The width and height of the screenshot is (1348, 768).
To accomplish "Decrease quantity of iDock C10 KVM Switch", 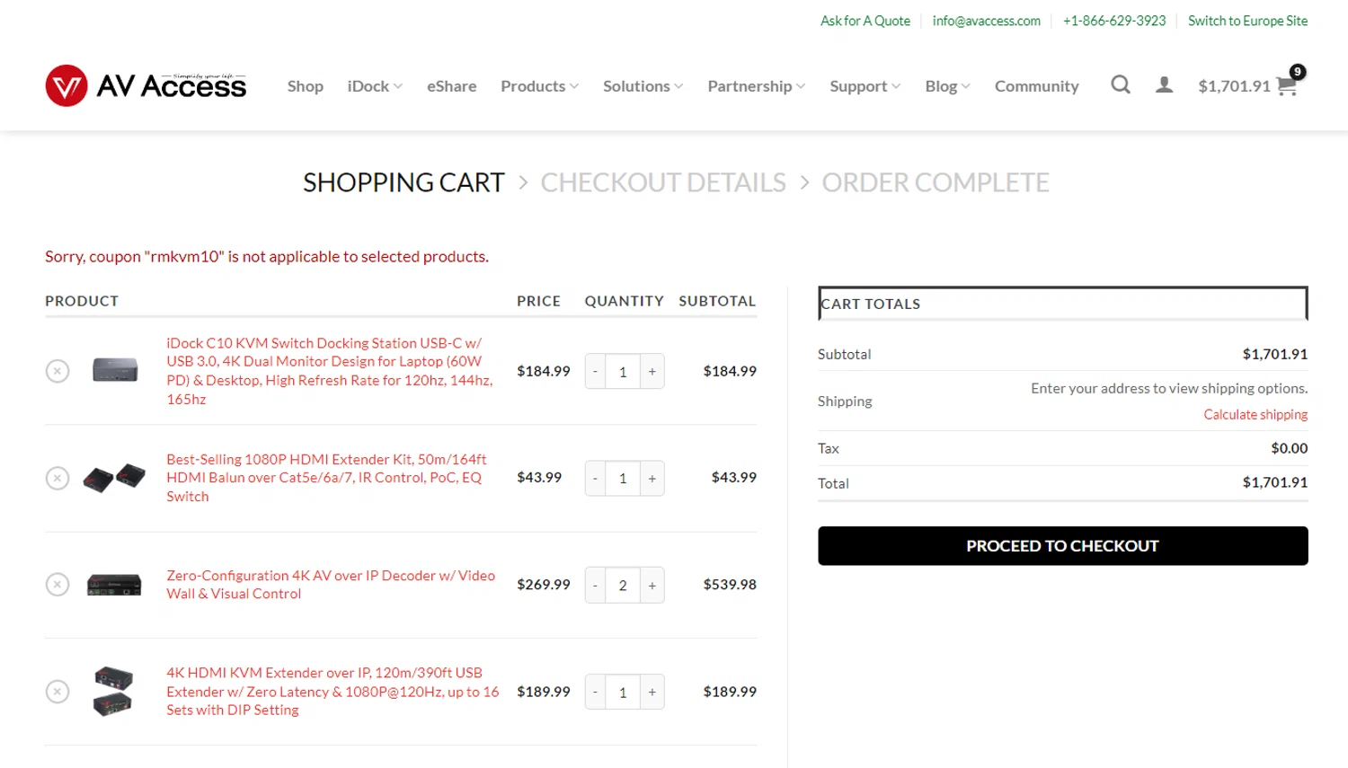I will pyautogui.click(x=595, y=371).
